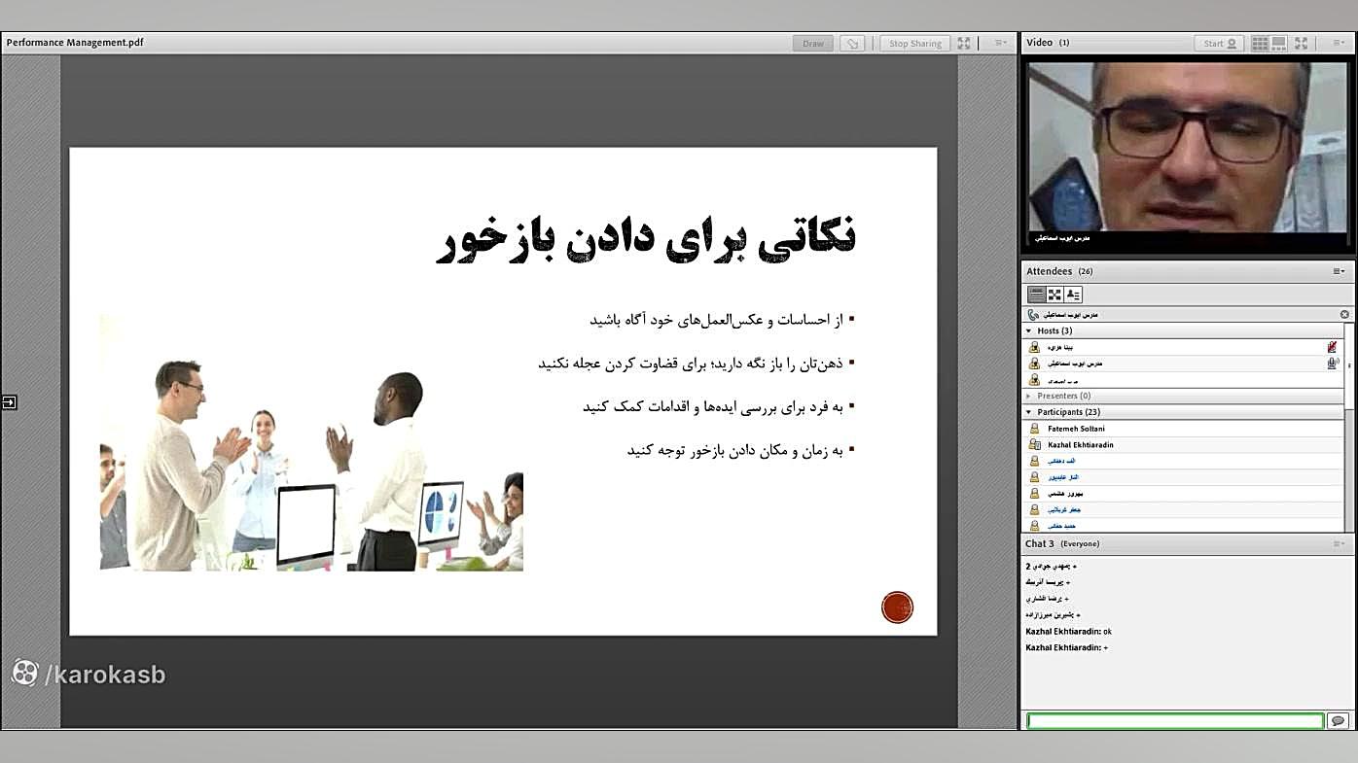The height and width of the screenshot is (763, 1358).
Task: Click user icon next to Kazhal Ekhtiaradin
Action: (x=1035, y=445)
